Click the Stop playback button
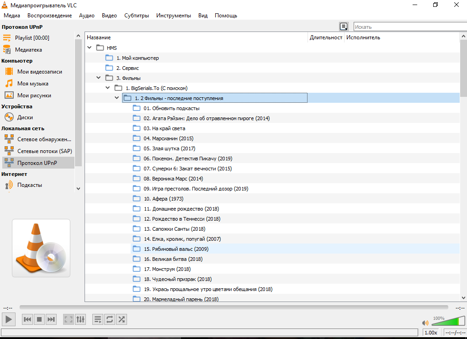The image size is (467, 339). 39,319
